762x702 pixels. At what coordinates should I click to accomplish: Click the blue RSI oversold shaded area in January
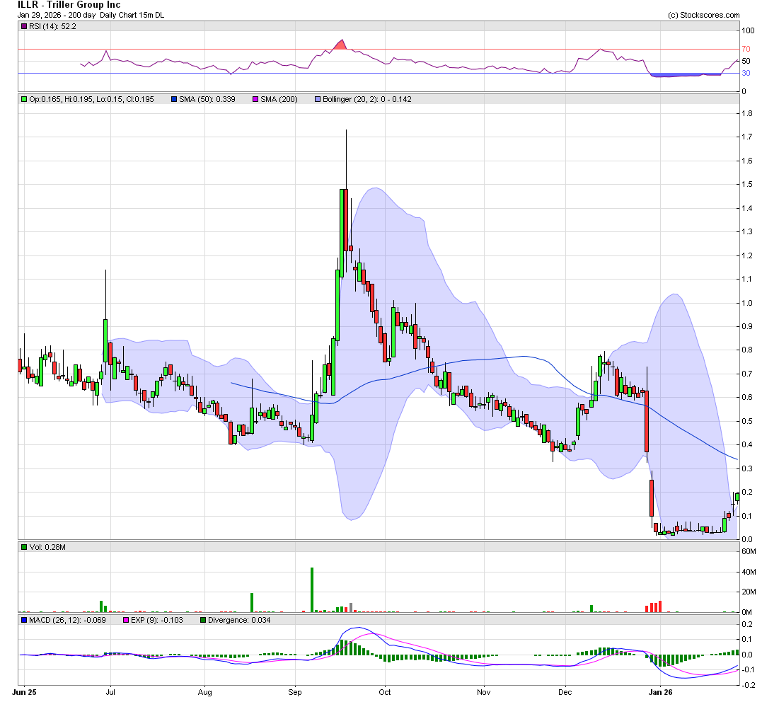coord(685,75)
